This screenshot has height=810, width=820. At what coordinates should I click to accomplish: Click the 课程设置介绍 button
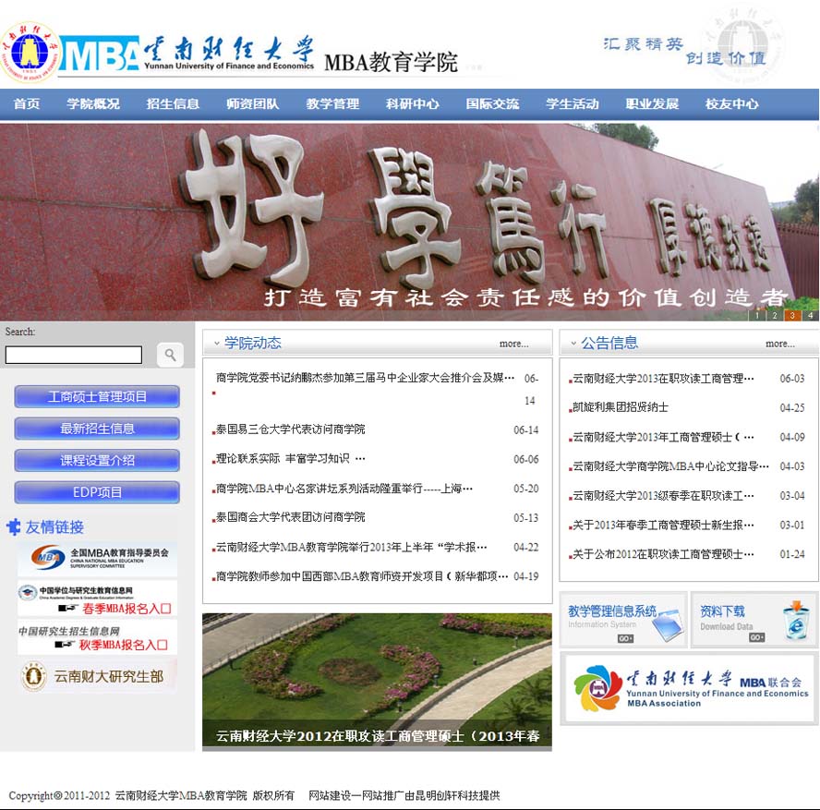97,460
